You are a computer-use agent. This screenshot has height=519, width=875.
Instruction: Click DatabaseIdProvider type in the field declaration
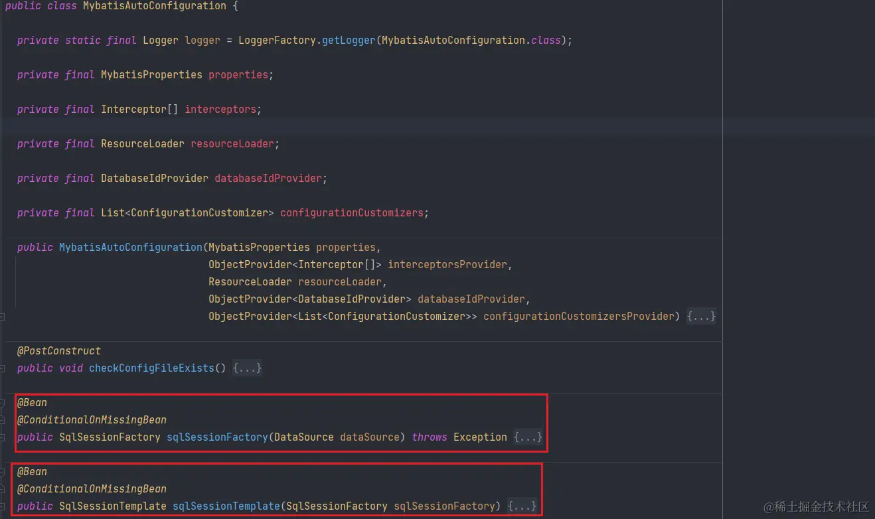(155, 179)
